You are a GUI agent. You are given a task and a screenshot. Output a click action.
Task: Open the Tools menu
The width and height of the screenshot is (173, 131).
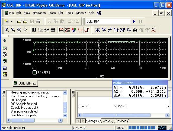tap(69, 13)
